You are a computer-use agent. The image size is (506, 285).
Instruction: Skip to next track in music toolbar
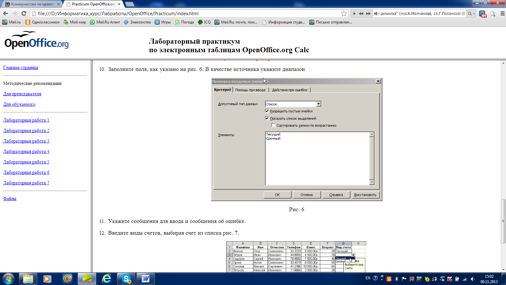point(368,14)
